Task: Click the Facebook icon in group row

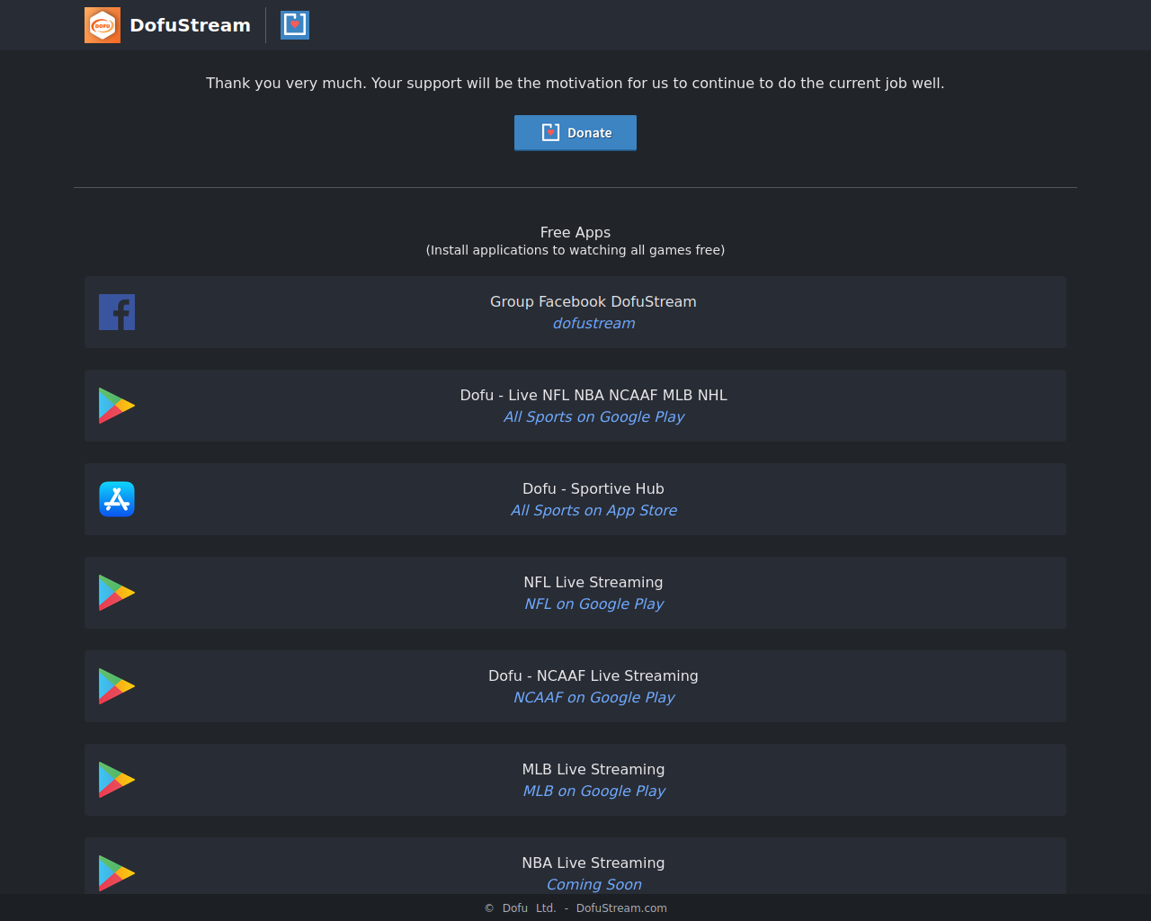Action: tap(117, 312)
